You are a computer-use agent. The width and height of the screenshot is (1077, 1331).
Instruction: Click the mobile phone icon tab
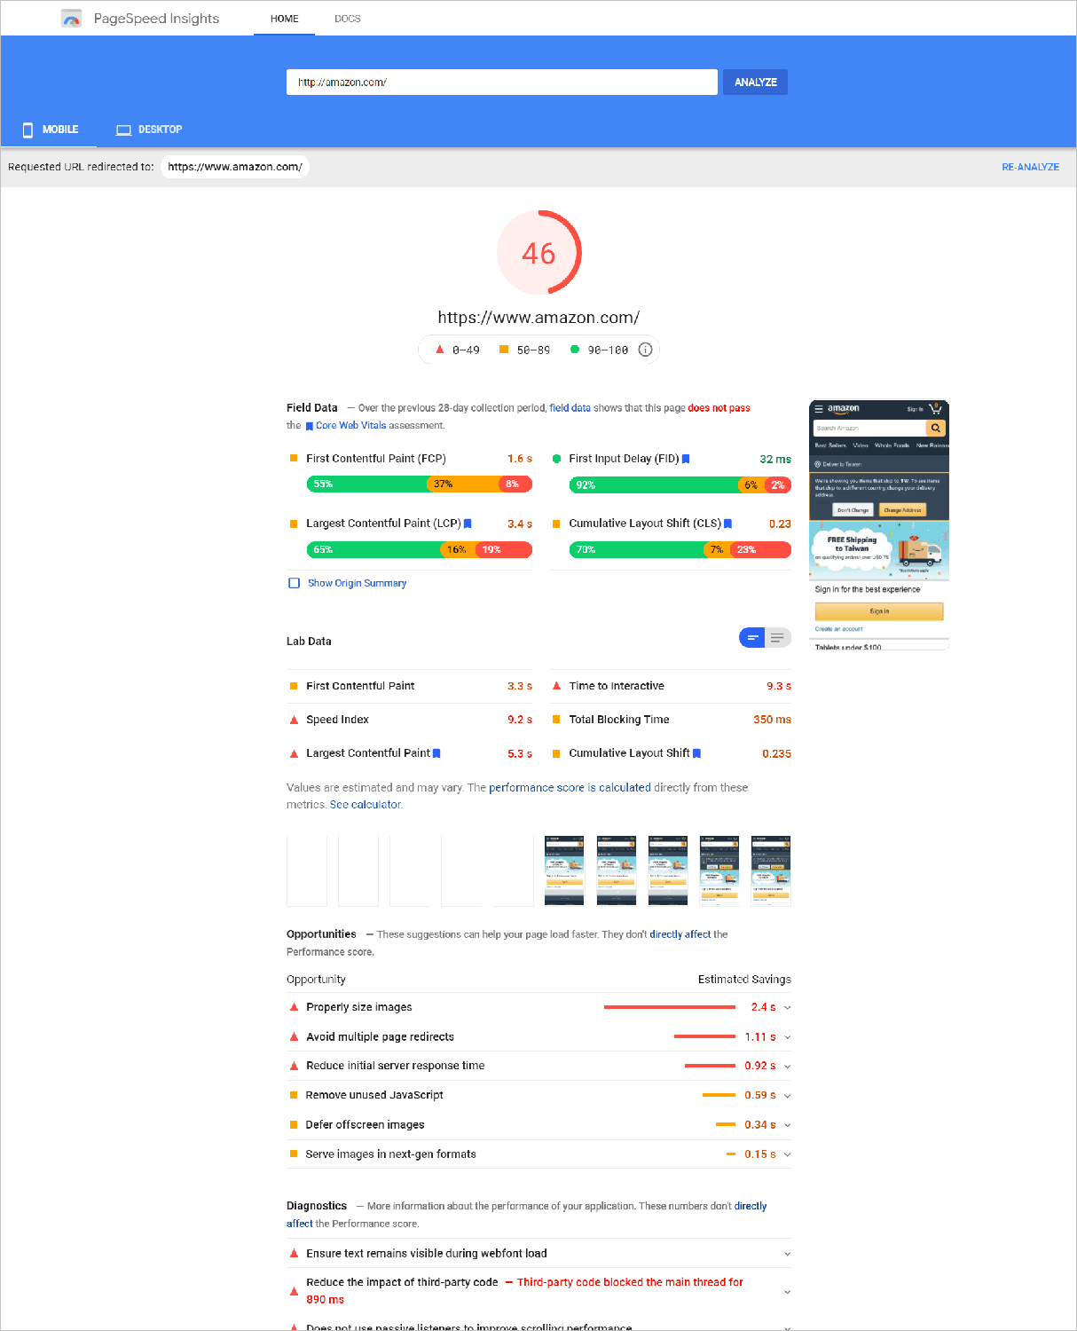point(28,129)
